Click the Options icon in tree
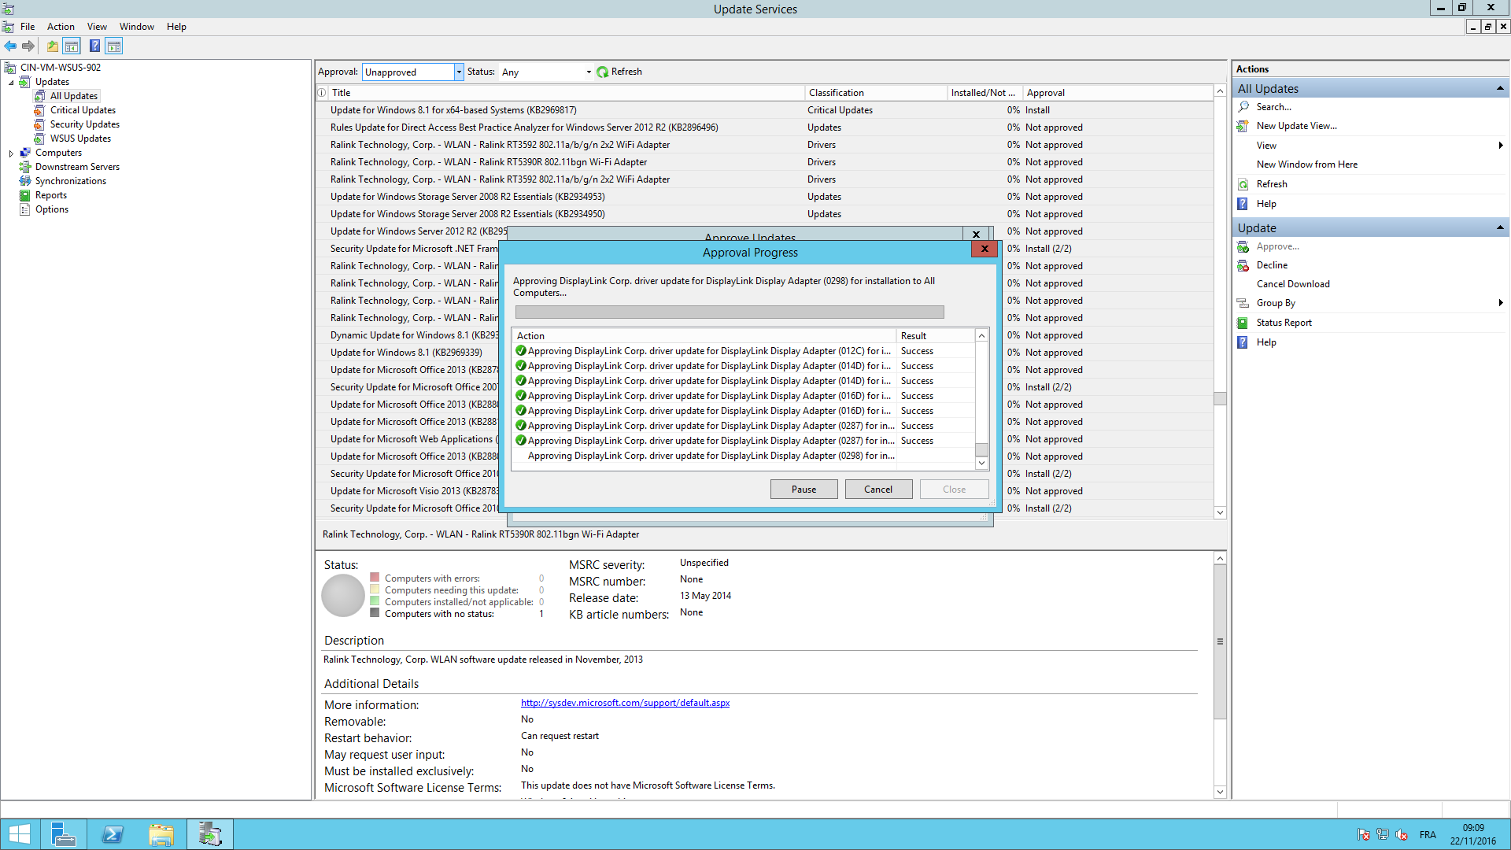1511x850 pixels. 25,209
